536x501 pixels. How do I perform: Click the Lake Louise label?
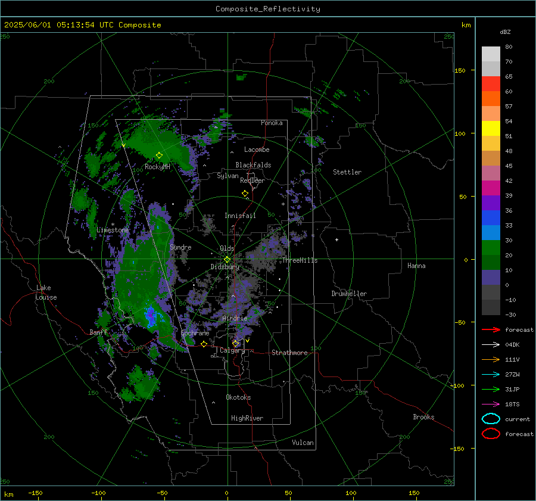pyautogui.click(x=46, y=292)
